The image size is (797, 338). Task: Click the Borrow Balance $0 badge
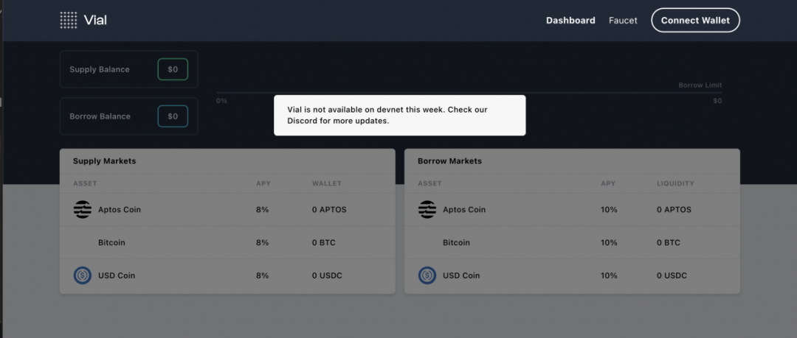coord(173,116)
